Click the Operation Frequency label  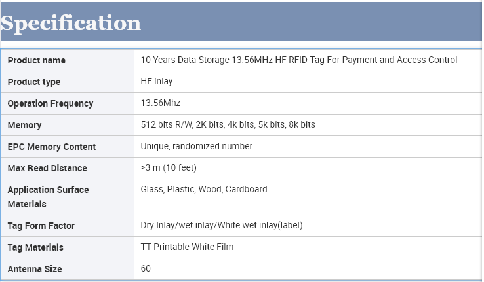pos(50,103)
